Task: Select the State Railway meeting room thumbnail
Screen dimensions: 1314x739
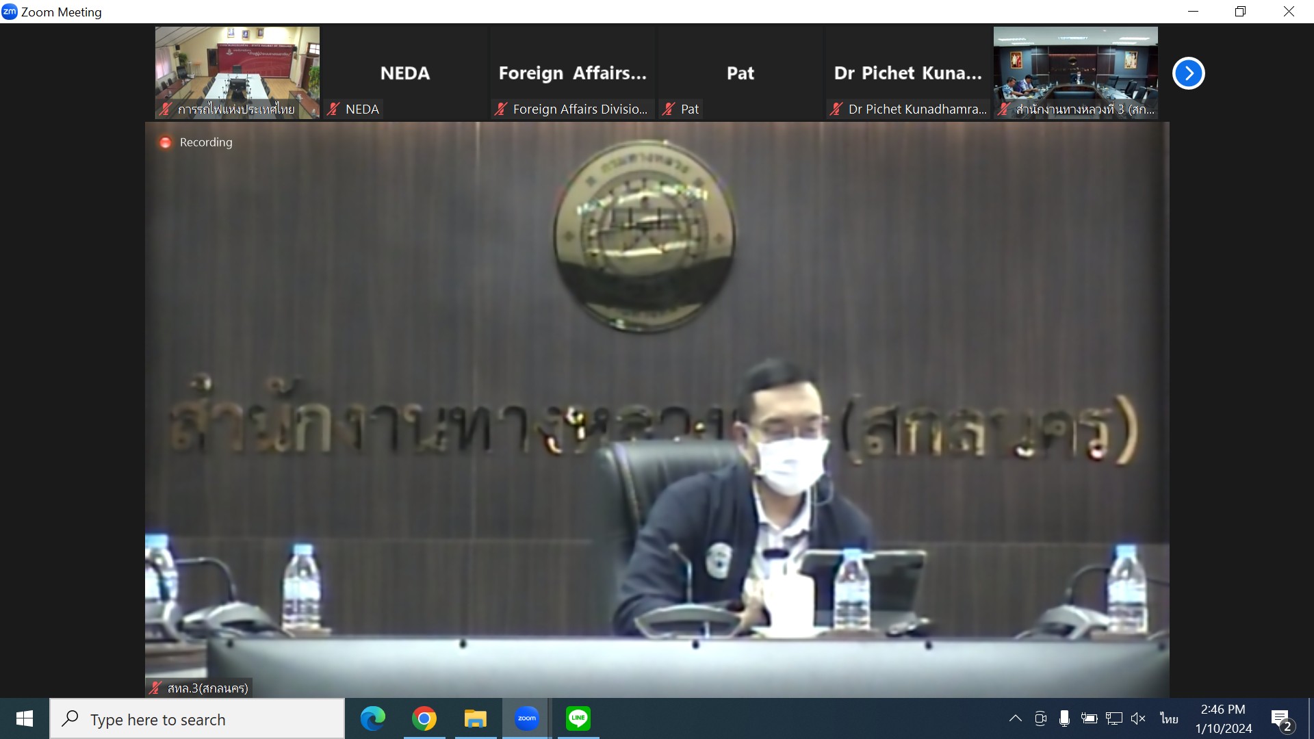Action: [237, 68]
